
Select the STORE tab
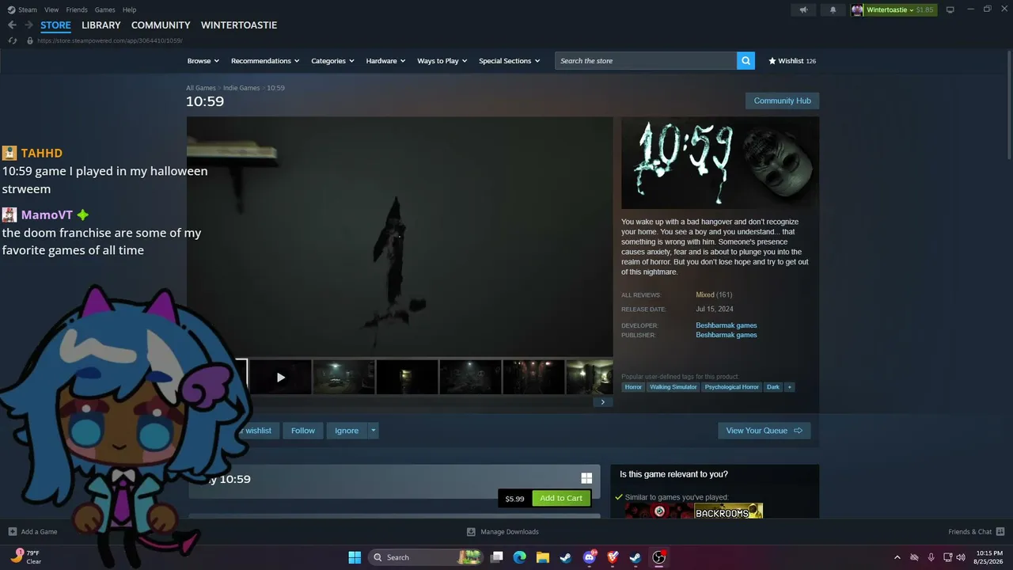(x=55, y=25)
